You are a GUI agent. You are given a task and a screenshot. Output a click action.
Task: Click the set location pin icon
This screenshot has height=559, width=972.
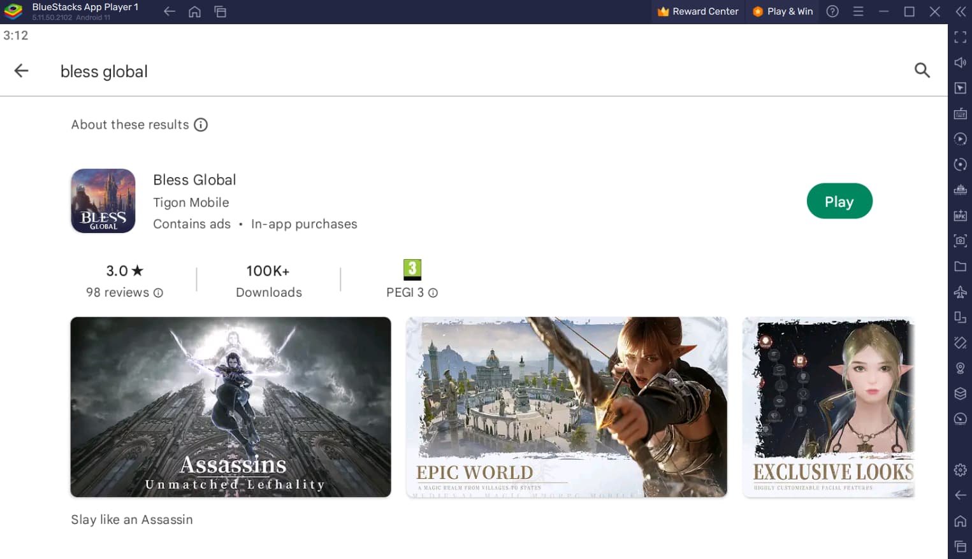(960, 368)
